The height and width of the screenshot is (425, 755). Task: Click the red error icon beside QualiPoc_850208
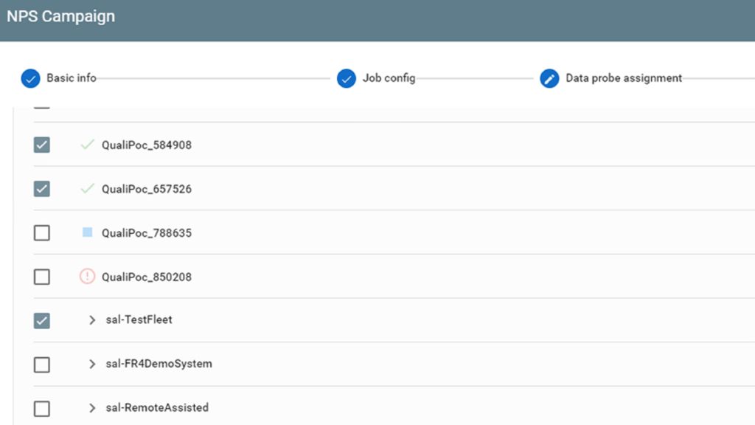(88, 277)
